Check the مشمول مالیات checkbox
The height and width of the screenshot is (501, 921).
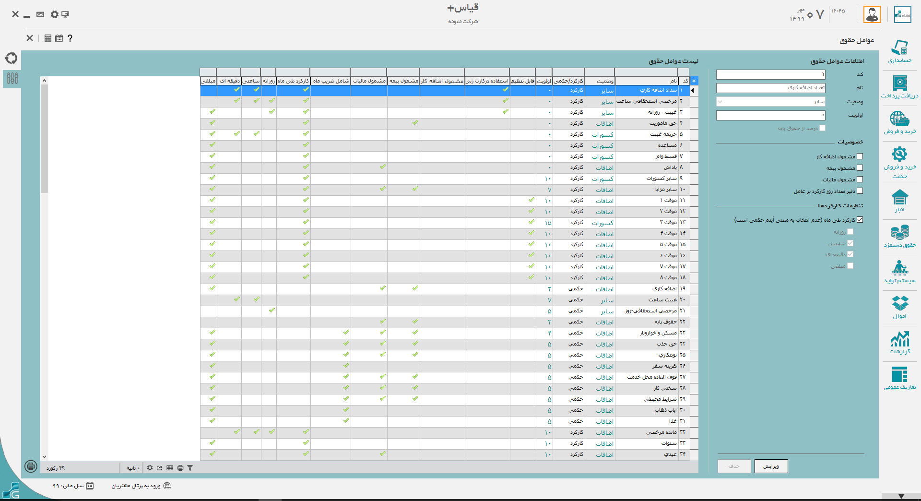point(860,179)
